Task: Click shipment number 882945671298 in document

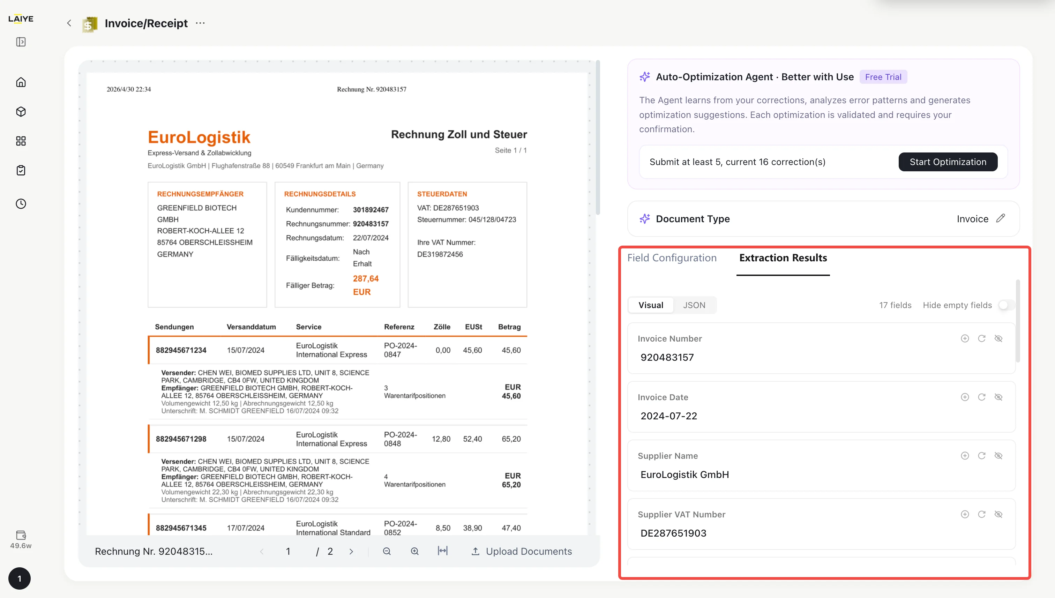Action: 181,439
